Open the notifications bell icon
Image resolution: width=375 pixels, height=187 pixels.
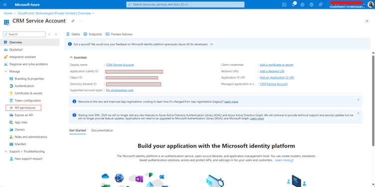[294, 4]
